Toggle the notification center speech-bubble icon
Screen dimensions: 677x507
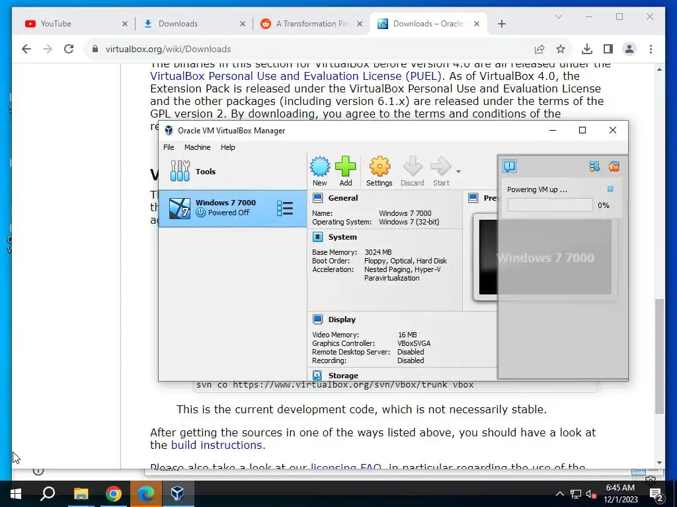pyautogui.click(x=510, y=166)
